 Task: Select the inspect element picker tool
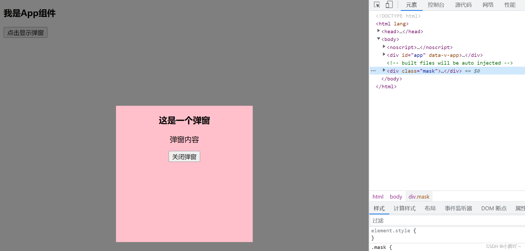click(x=377, y=5)
